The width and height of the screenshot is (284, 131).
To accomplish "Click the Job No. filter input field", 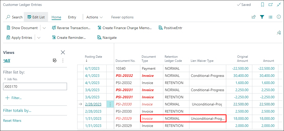I will coord(35,87).
